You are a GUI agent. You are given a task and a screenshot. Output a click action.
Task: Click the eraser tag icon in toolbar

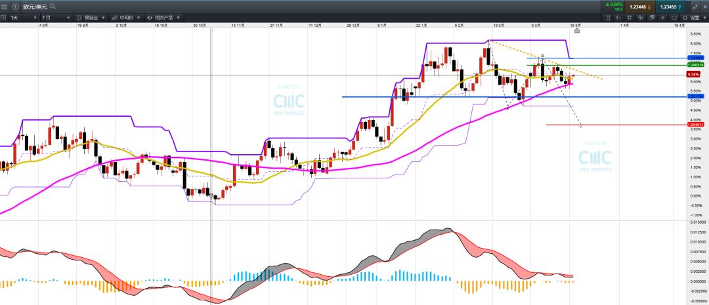(x=674, y=18)
